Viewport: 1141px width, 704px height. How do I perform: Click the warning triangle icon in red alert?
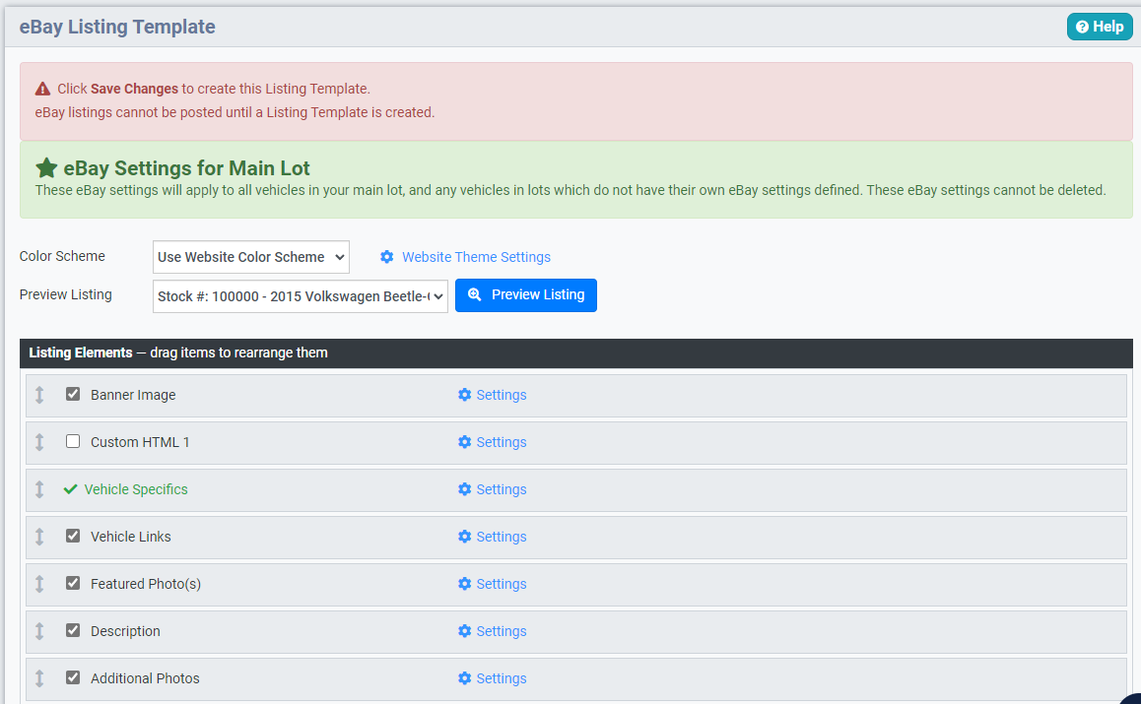[x=43, y=89]
